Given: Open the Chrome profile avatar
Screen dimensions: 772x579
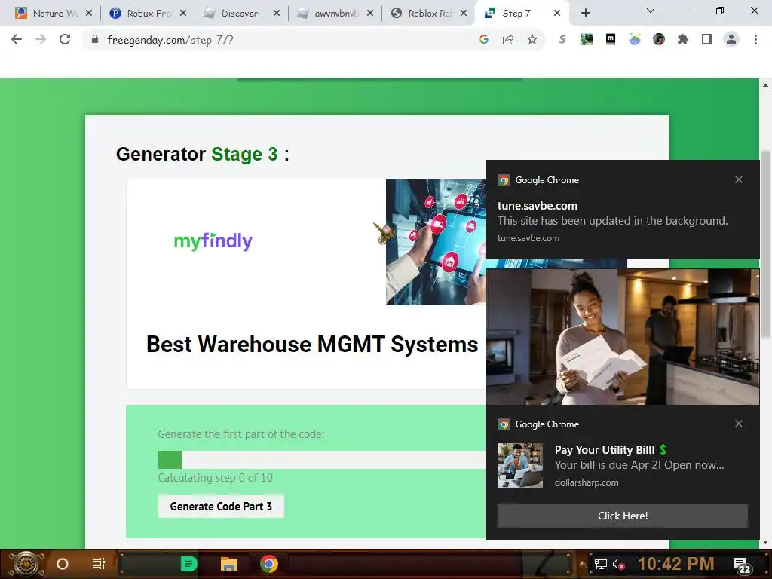Looking at the screenshot, I should (x=731, y=39).
